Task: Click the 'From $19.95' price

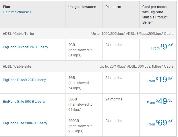Action: 160,79
